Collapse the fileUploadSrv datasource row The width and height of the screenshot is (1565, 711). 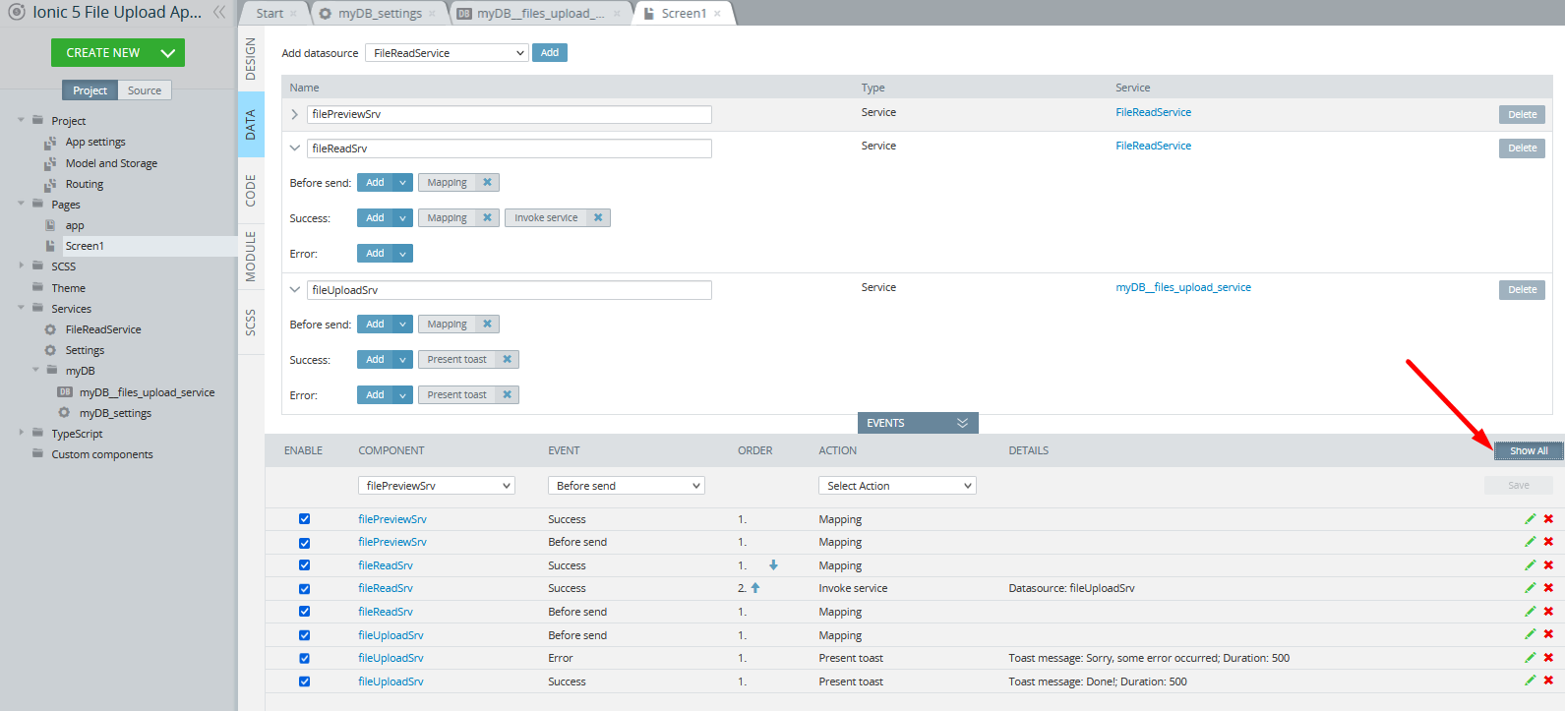(294, 290)
